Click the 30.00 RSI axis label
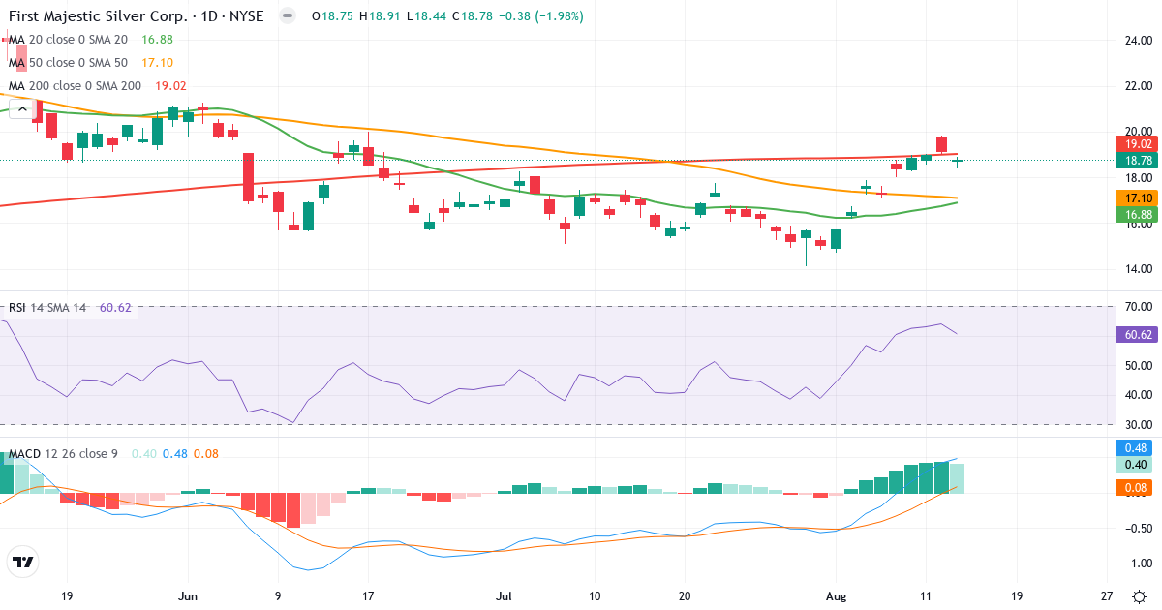 (x=1137, y=424)
